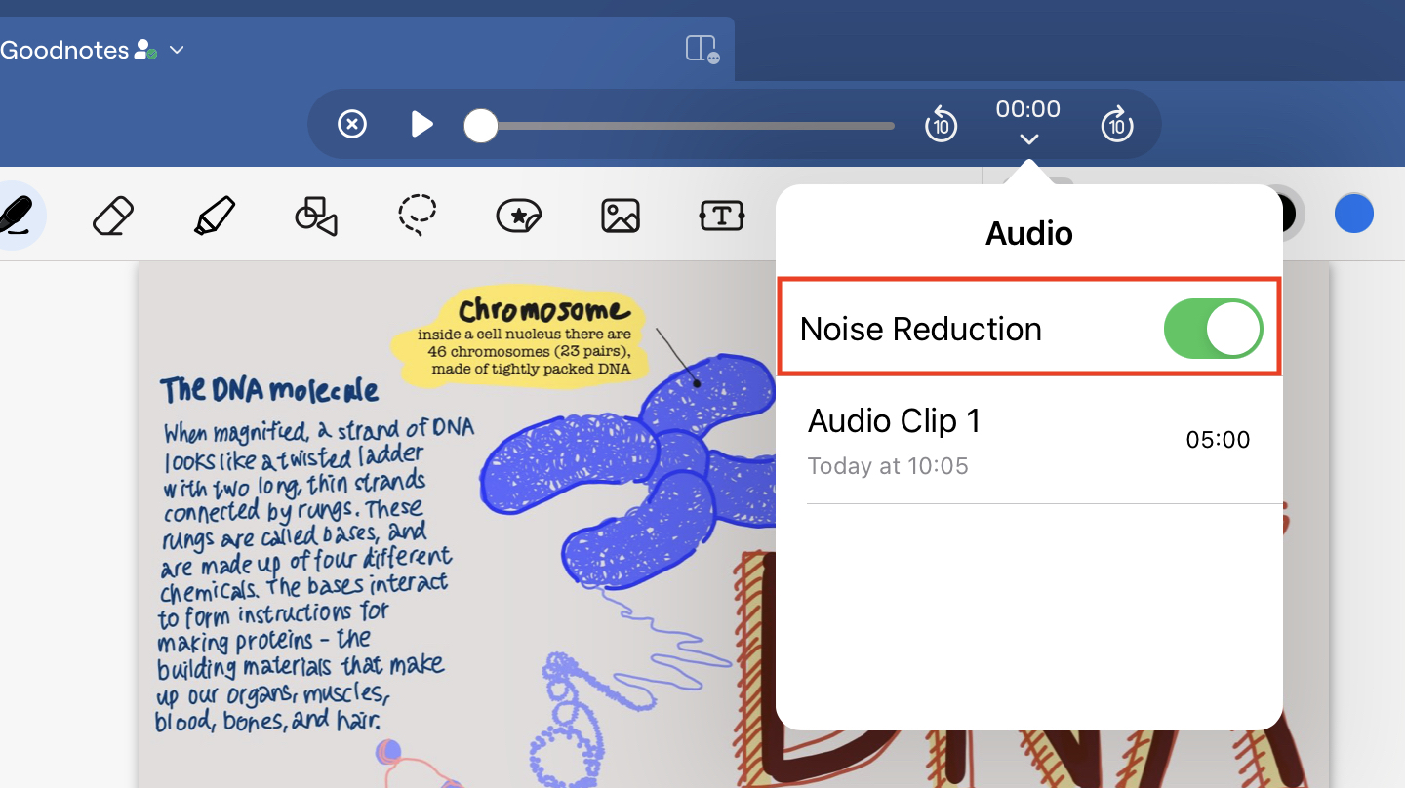The height and width of the screenshot is (788, 1405).
Task: Close the audio playback bar
Action: coord(352,125)
